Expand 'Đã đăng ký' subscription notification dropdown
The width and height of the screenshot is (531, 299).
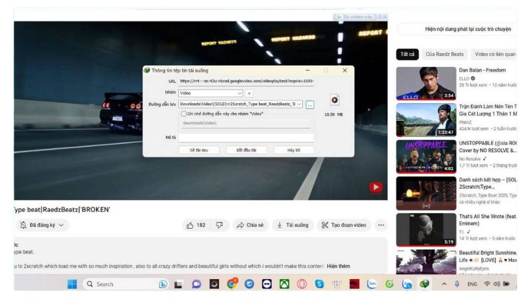point(42,225)
